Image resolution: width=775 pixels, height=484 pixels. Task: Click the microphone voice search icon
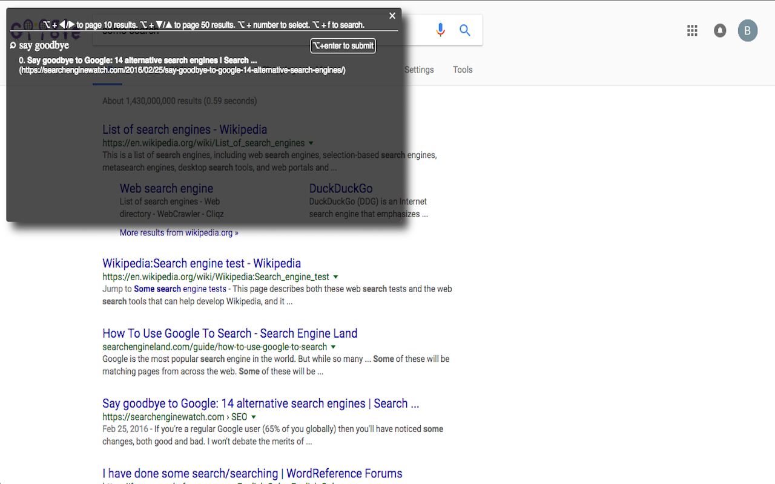coord(440,30)
